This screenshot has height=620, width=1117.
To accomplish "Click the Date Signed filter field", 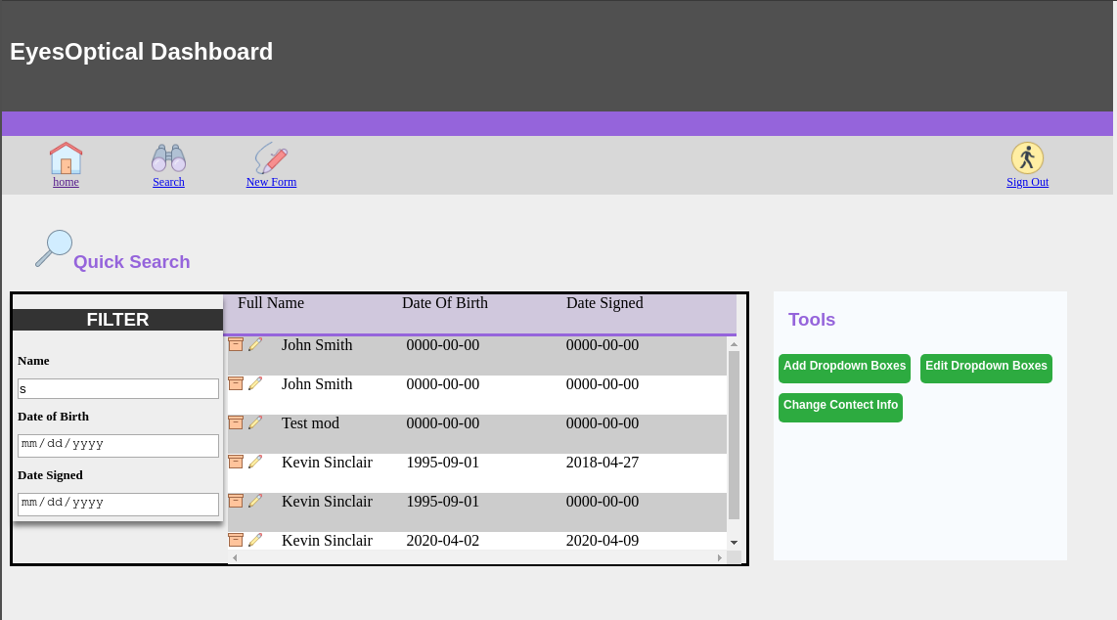I will point(118,504).
